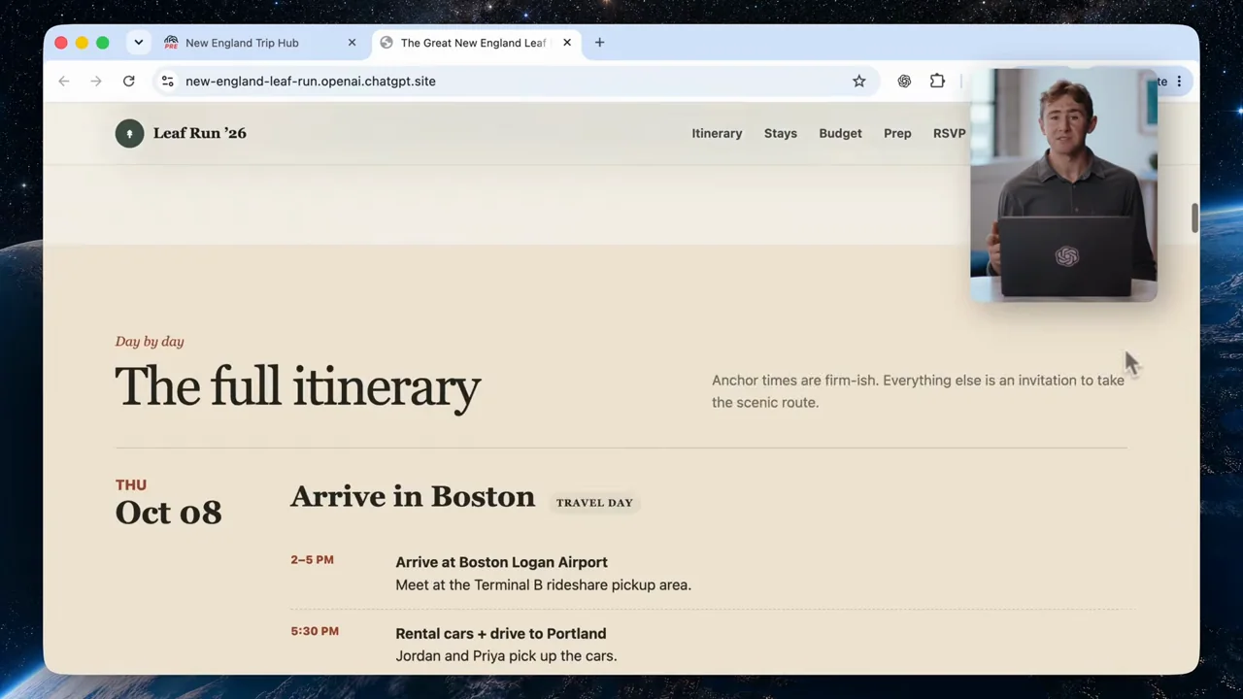Click the 'The full itinerary' heading

[297, 387]
